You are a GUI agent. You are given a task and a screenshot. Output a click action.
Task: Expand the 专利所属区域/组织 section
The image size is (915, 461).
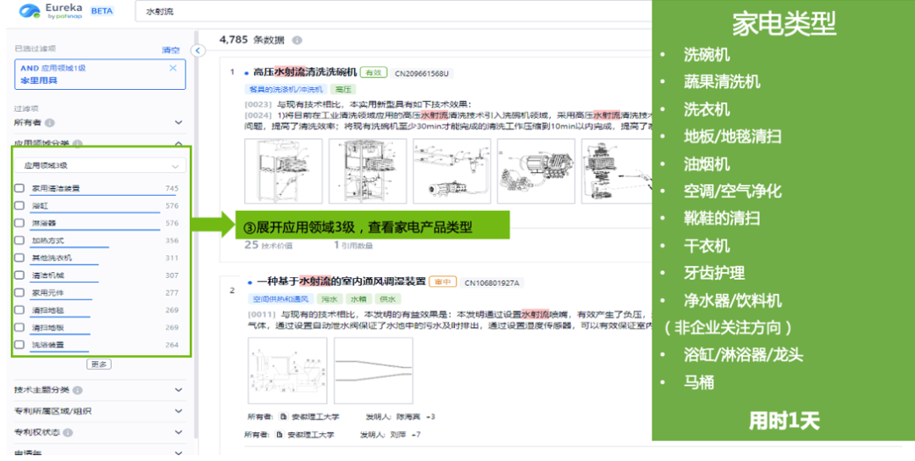pos(178,411)
